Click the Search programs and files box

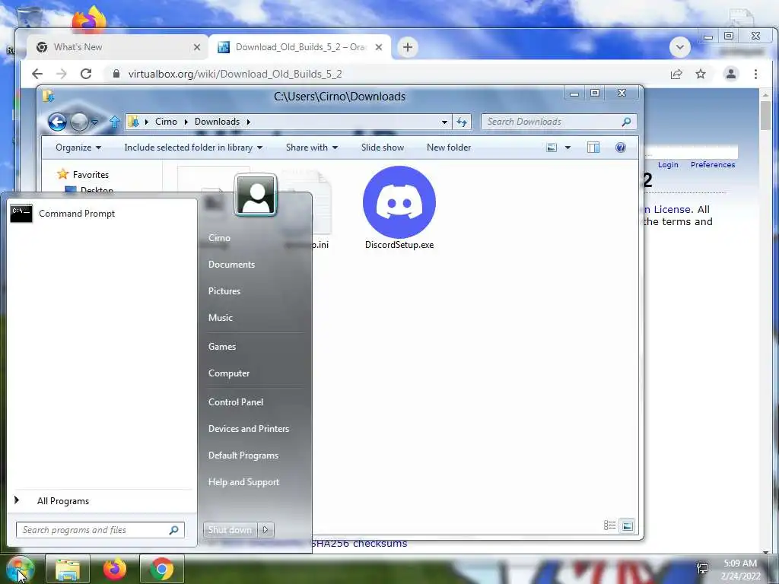[x=100, y=530]
